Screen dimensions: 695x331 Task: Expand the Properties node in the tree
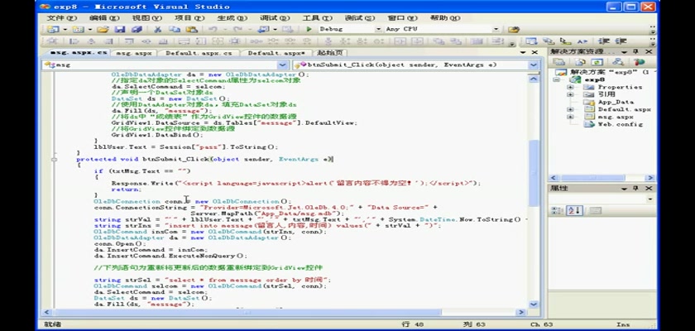tap(570, 87)
